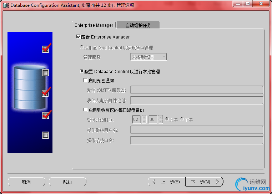Select 注册到 Grid Control radio button

pyautogui.click(x=81, y=47)
